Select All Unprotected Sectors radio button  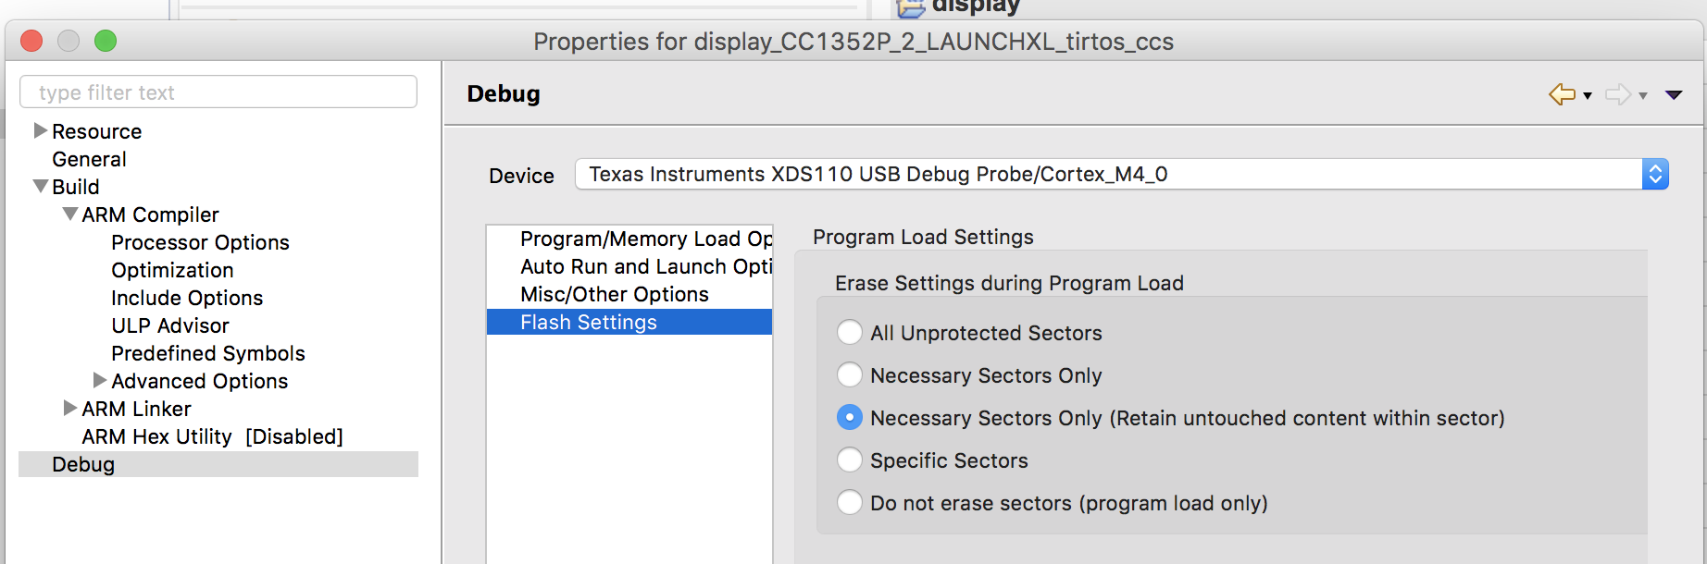coord(849,333)
